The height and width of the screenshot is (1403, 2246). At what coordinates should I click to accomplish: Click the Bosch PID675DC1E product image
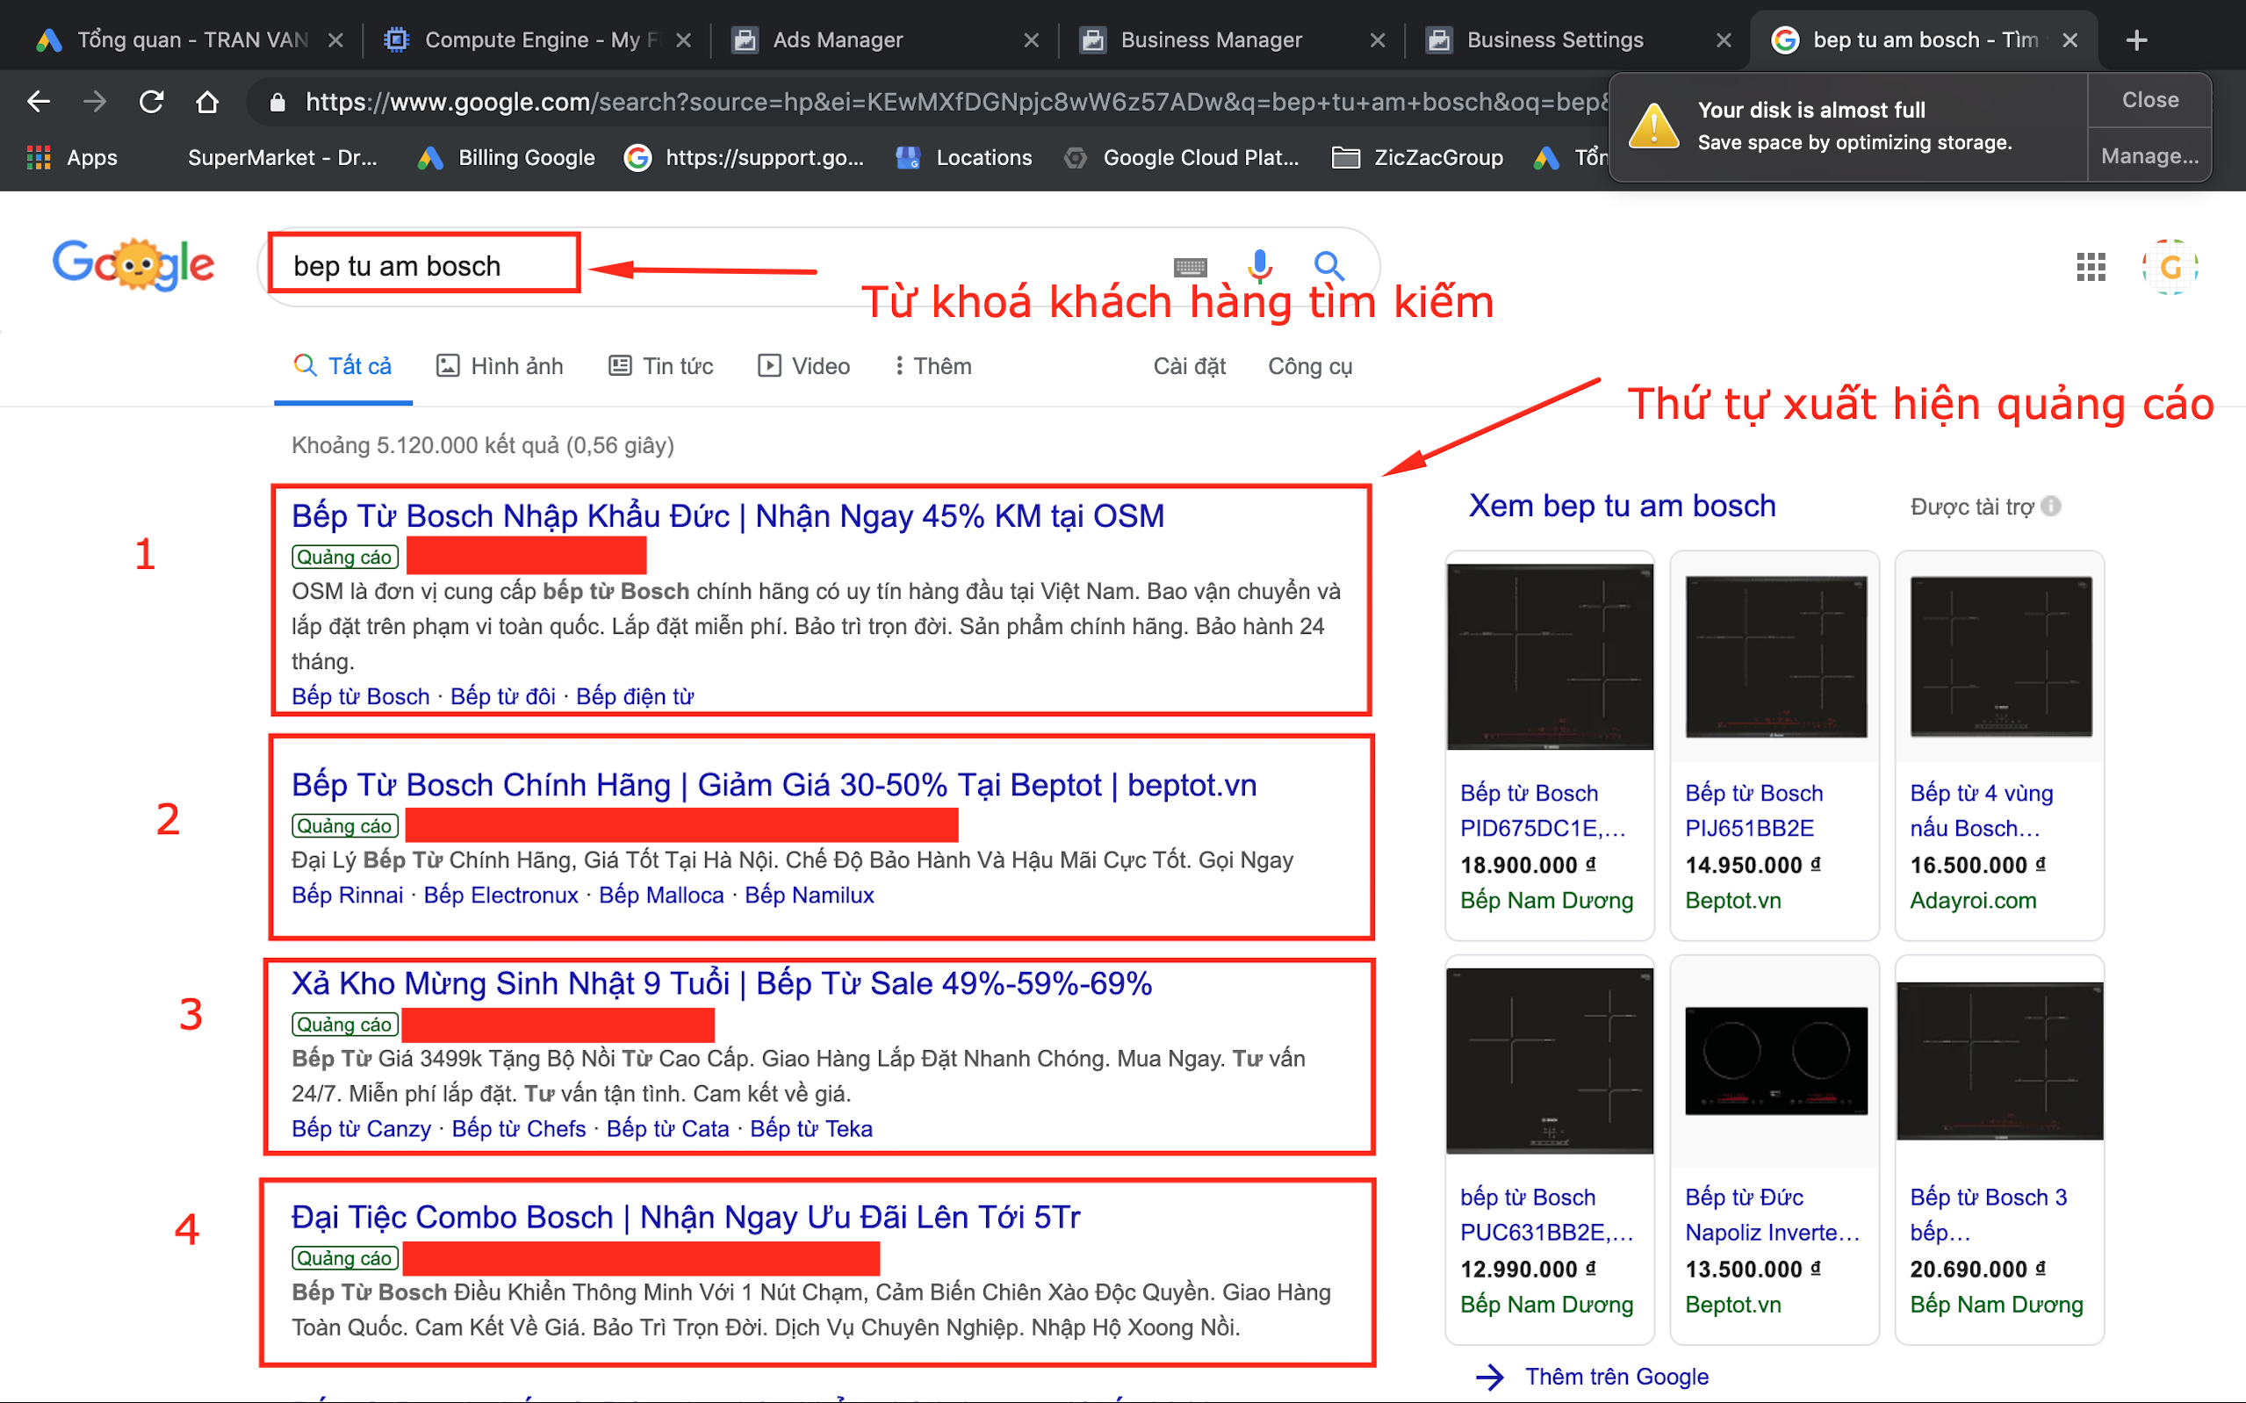(x=1550, y=656)
